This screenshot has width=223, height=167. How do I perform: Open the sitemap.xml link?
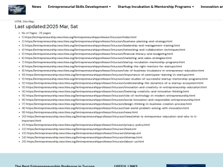click(x=84, y=133)
